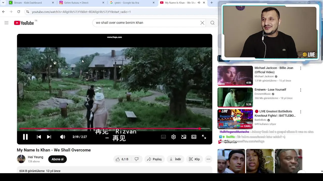The width and height of the screenshot is (323, 181).
Task: Open Eminem - Lose Yourself title link
Action: (270, 89)
